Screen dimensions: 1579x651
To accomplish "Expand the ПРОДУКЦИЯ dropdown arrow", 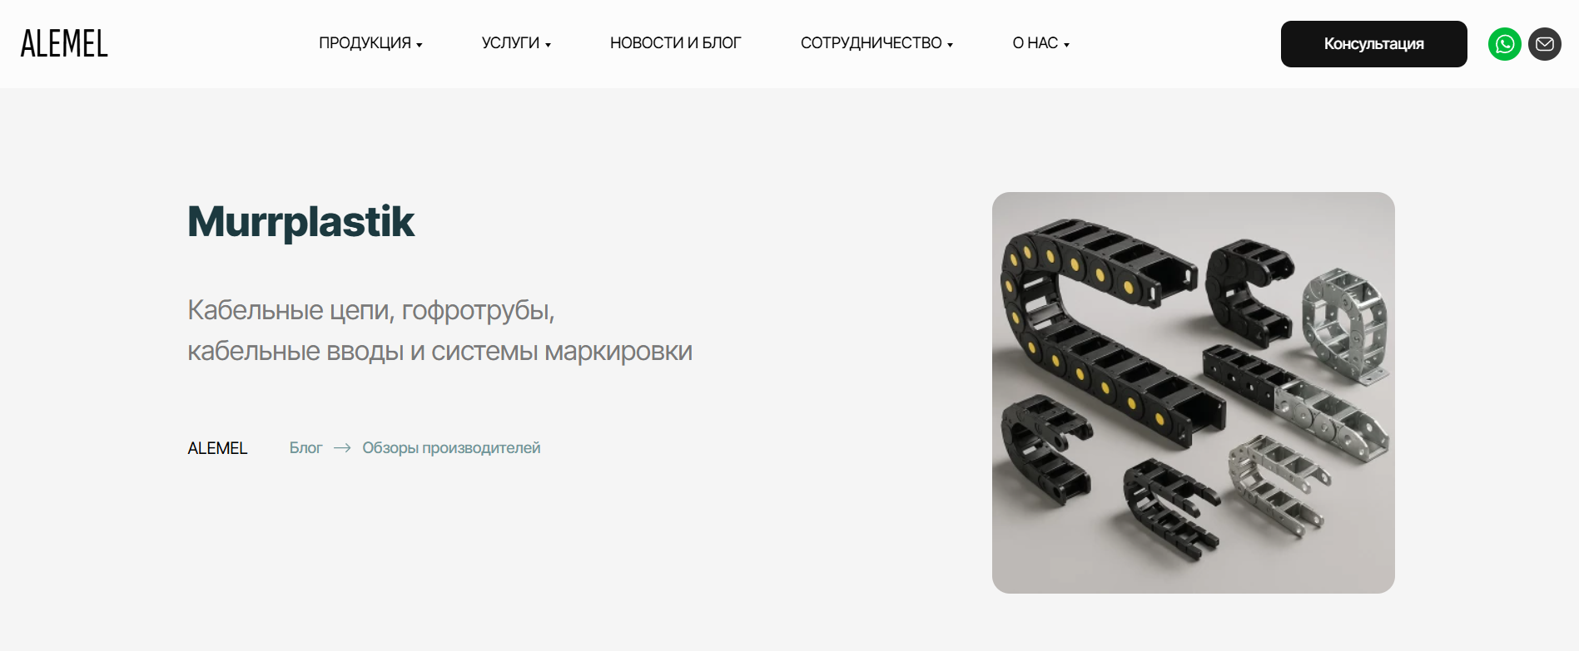I will click(420, 45).
